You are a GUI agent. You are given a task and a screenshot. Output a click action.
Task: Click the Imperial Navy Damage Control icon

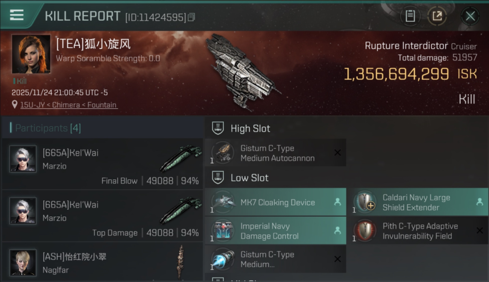tap(223, 231)
